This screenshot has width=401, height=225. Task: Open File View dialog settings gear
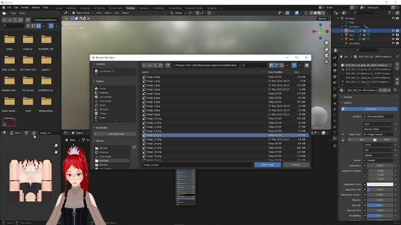click(x=306, y=65)
